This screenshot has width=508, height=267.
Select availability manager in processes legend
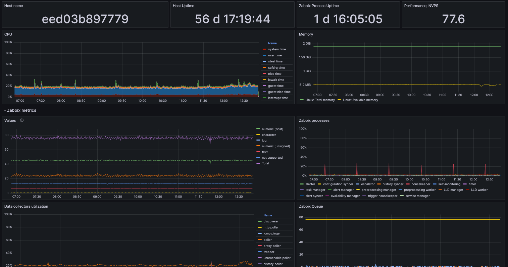coord(345,196)
